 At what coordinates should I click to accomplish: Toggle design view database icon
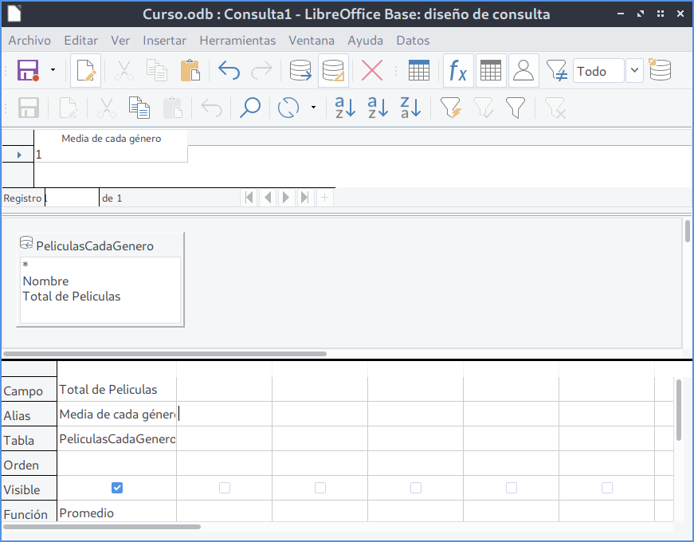point(333,70)
